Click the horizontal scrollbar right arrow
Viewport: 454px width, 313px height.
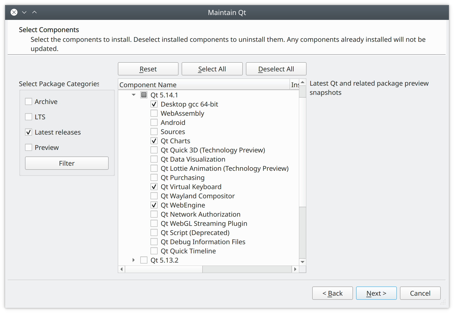point(295,269)
